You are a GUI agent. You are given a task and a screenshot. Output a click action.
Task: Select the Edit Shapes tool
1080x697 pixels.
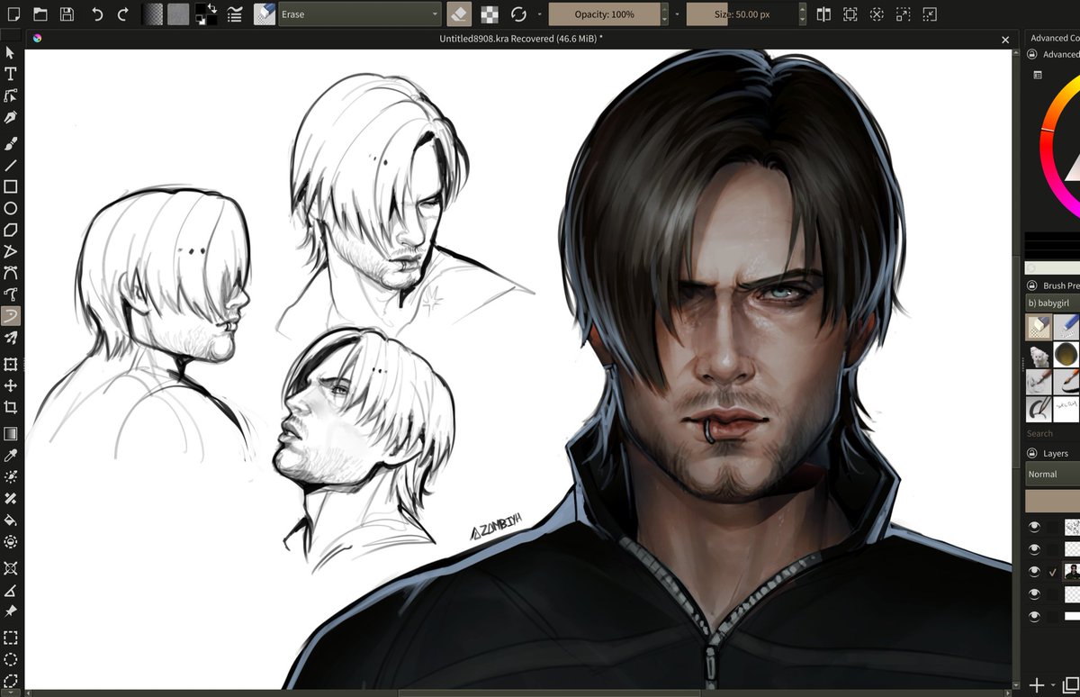click(11, 95)
